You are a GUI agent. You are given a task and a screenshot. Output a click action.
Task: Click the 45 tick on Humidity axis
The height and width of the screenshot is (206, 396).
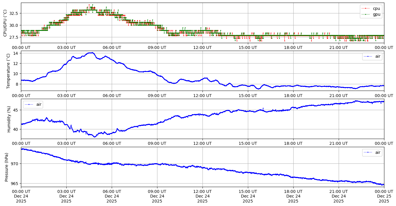[16, 110]
